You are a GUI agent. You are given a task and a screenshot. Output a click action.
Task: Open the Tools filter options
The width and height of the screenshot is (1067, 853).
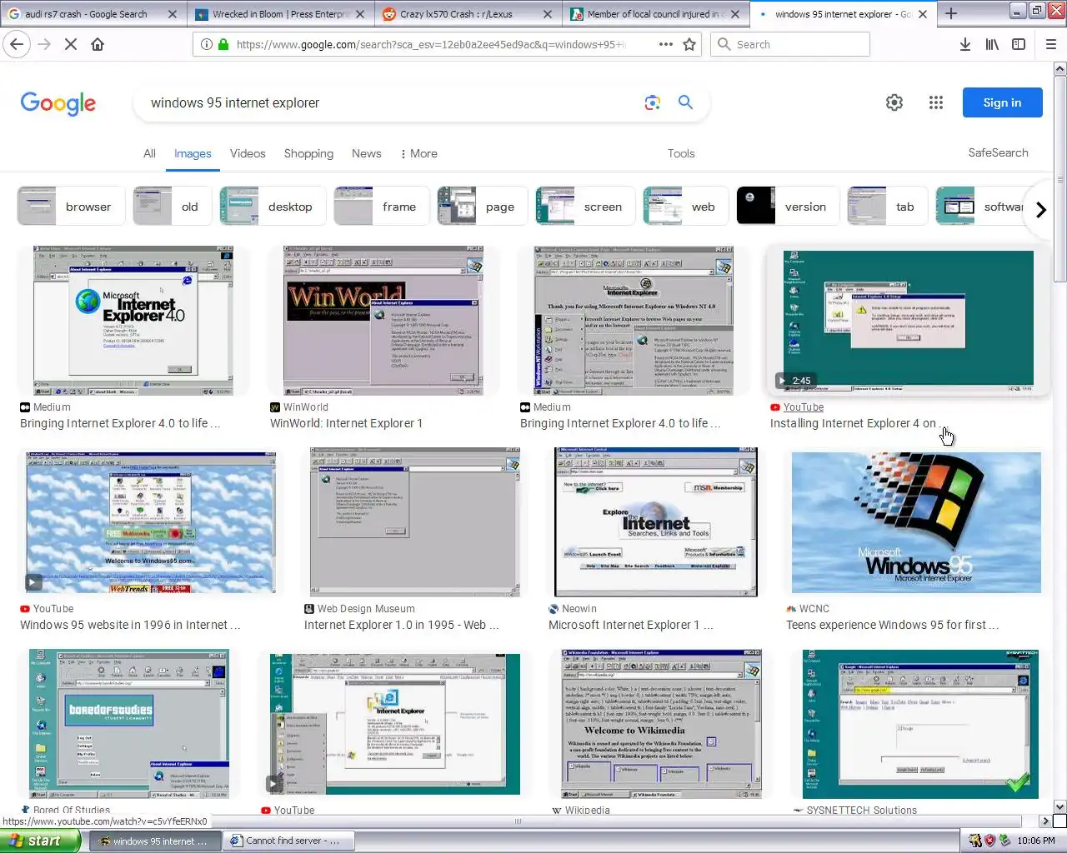pyautogui.click(x=681, y=153)
